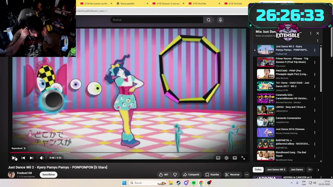
Task: Play Caramelldansen HD Version from playlist
Action: (292, 97)
